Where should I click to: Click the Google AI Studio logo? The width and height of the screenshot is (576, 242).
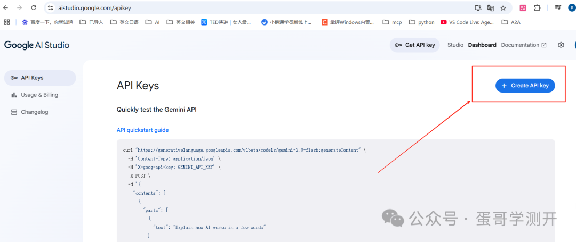[37, 45]
